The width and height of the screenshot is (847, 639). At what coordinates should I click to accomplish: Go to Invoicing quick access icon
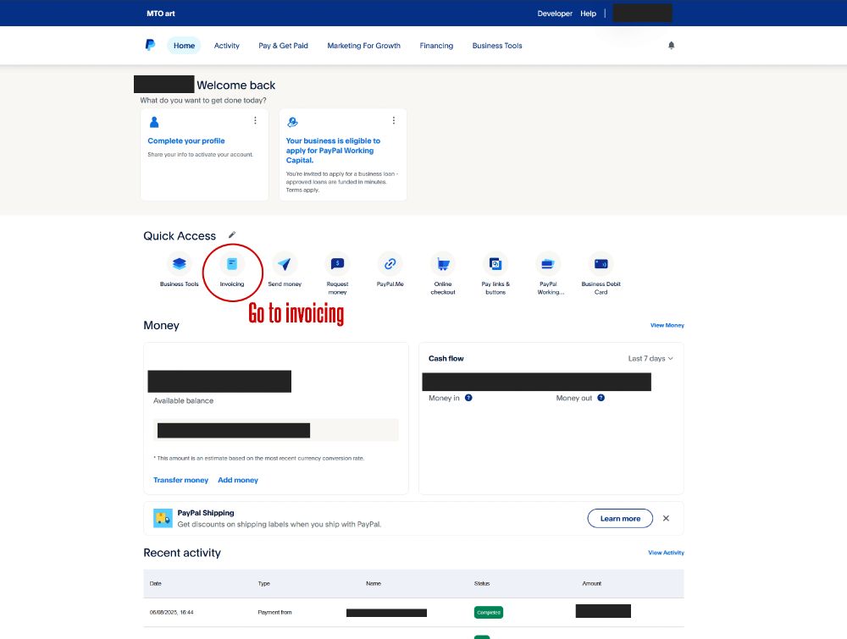pos(232,264)
